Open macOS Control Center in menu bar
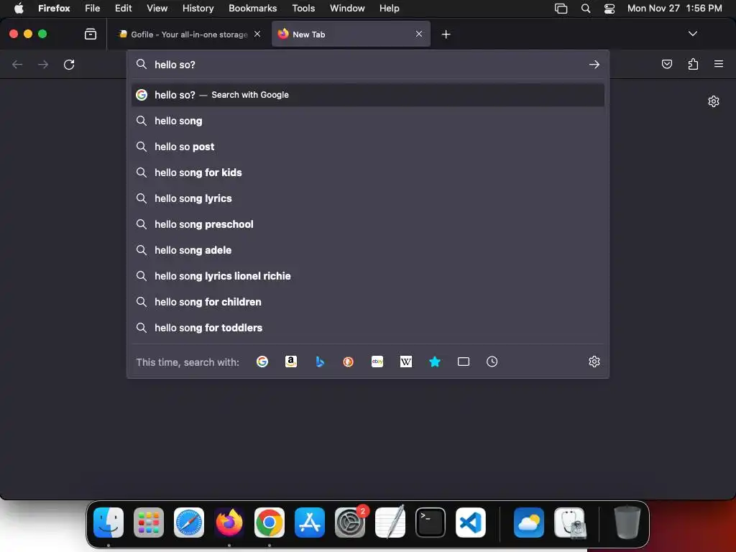The image size is (736, 552). point(609,8)
